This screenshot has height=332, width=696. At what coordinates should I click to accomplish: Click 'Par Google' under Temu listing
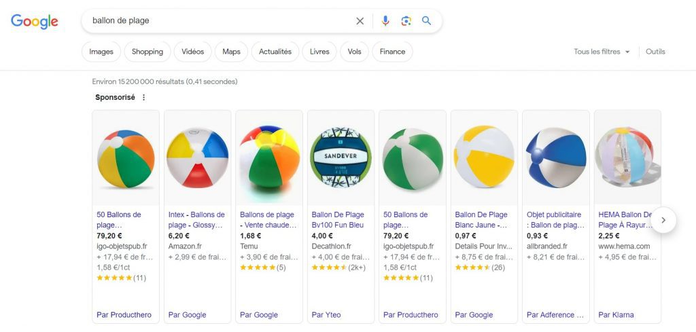(259, 315)
